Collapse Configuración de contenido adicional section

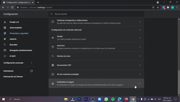96,30
